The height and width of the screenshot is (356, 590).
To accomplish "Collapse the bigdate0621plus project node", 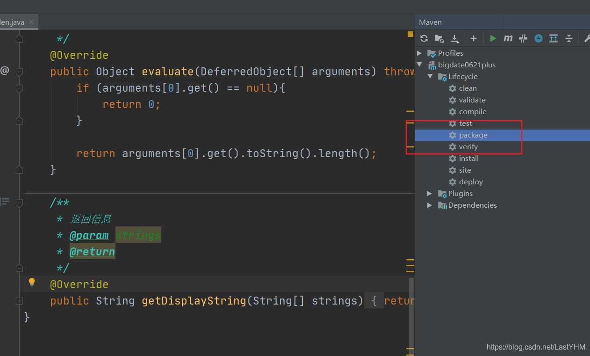I will [x=419, y=65].
